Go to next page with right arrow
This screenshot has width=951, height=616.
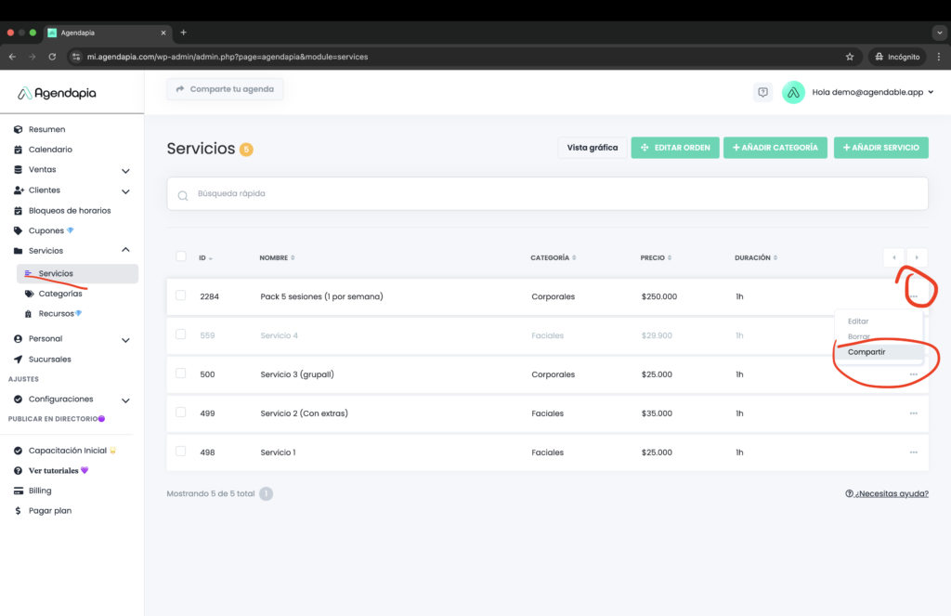917,257
